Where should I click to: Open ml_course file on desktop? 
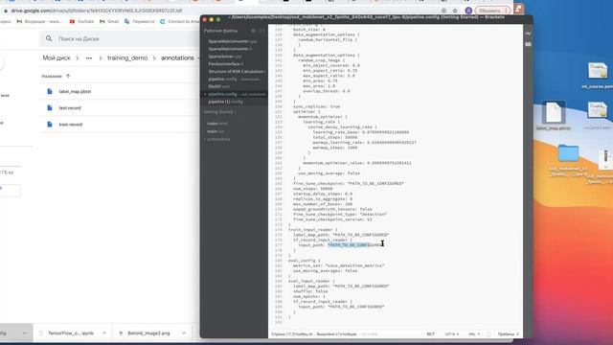(598, 76)
